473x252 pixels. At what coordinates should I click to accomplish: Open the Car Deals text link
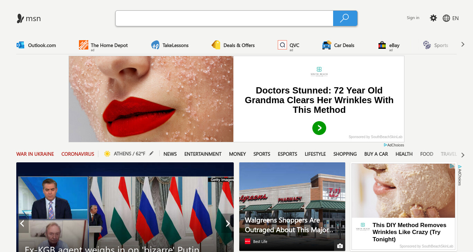[x=344, y=45]
